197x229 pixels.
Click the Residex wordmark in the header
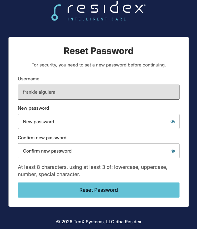(x=106, y=7)
